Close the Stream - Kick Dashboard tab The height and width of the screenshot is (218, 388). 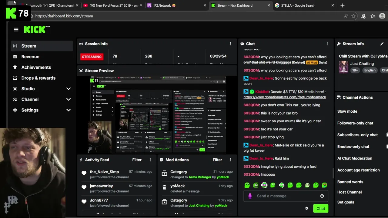[269, 5]
